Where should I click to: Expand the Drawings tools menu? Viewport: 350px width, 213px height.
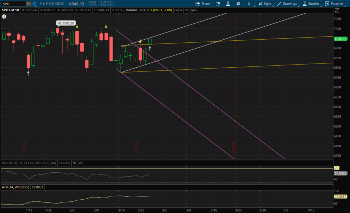coord(287,4)
